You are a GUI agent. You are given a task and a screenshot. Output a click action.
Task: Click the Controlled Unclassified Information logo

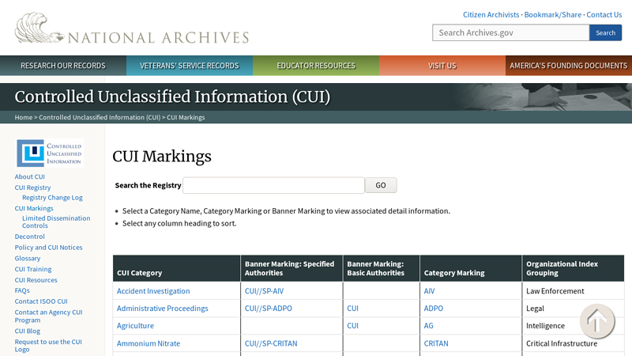click(50, 153)
